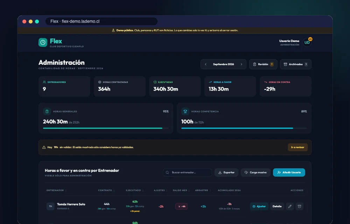
Task: Click Ajustar for Tomás Herrera Soto
Action: tap(259, 206)
